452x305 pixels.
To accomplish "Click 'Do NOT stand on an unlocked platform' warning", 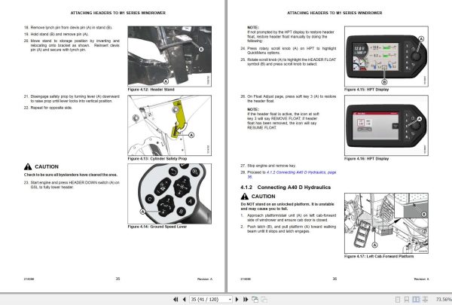I will (288, 206).
